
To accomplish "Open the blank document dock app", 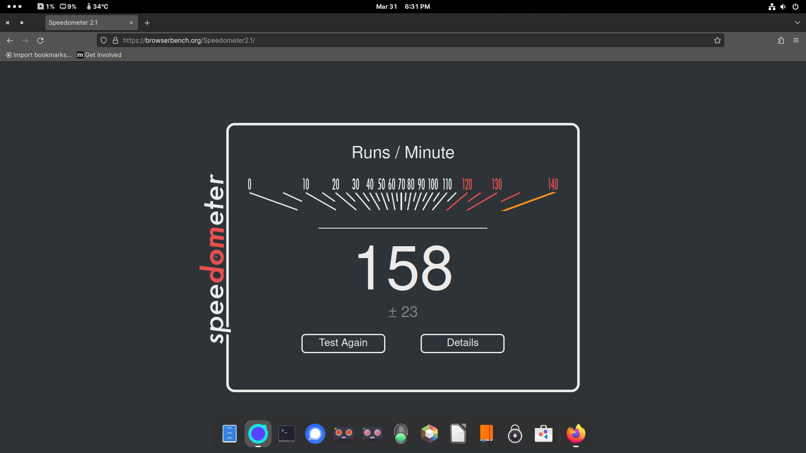I will 458,434.
